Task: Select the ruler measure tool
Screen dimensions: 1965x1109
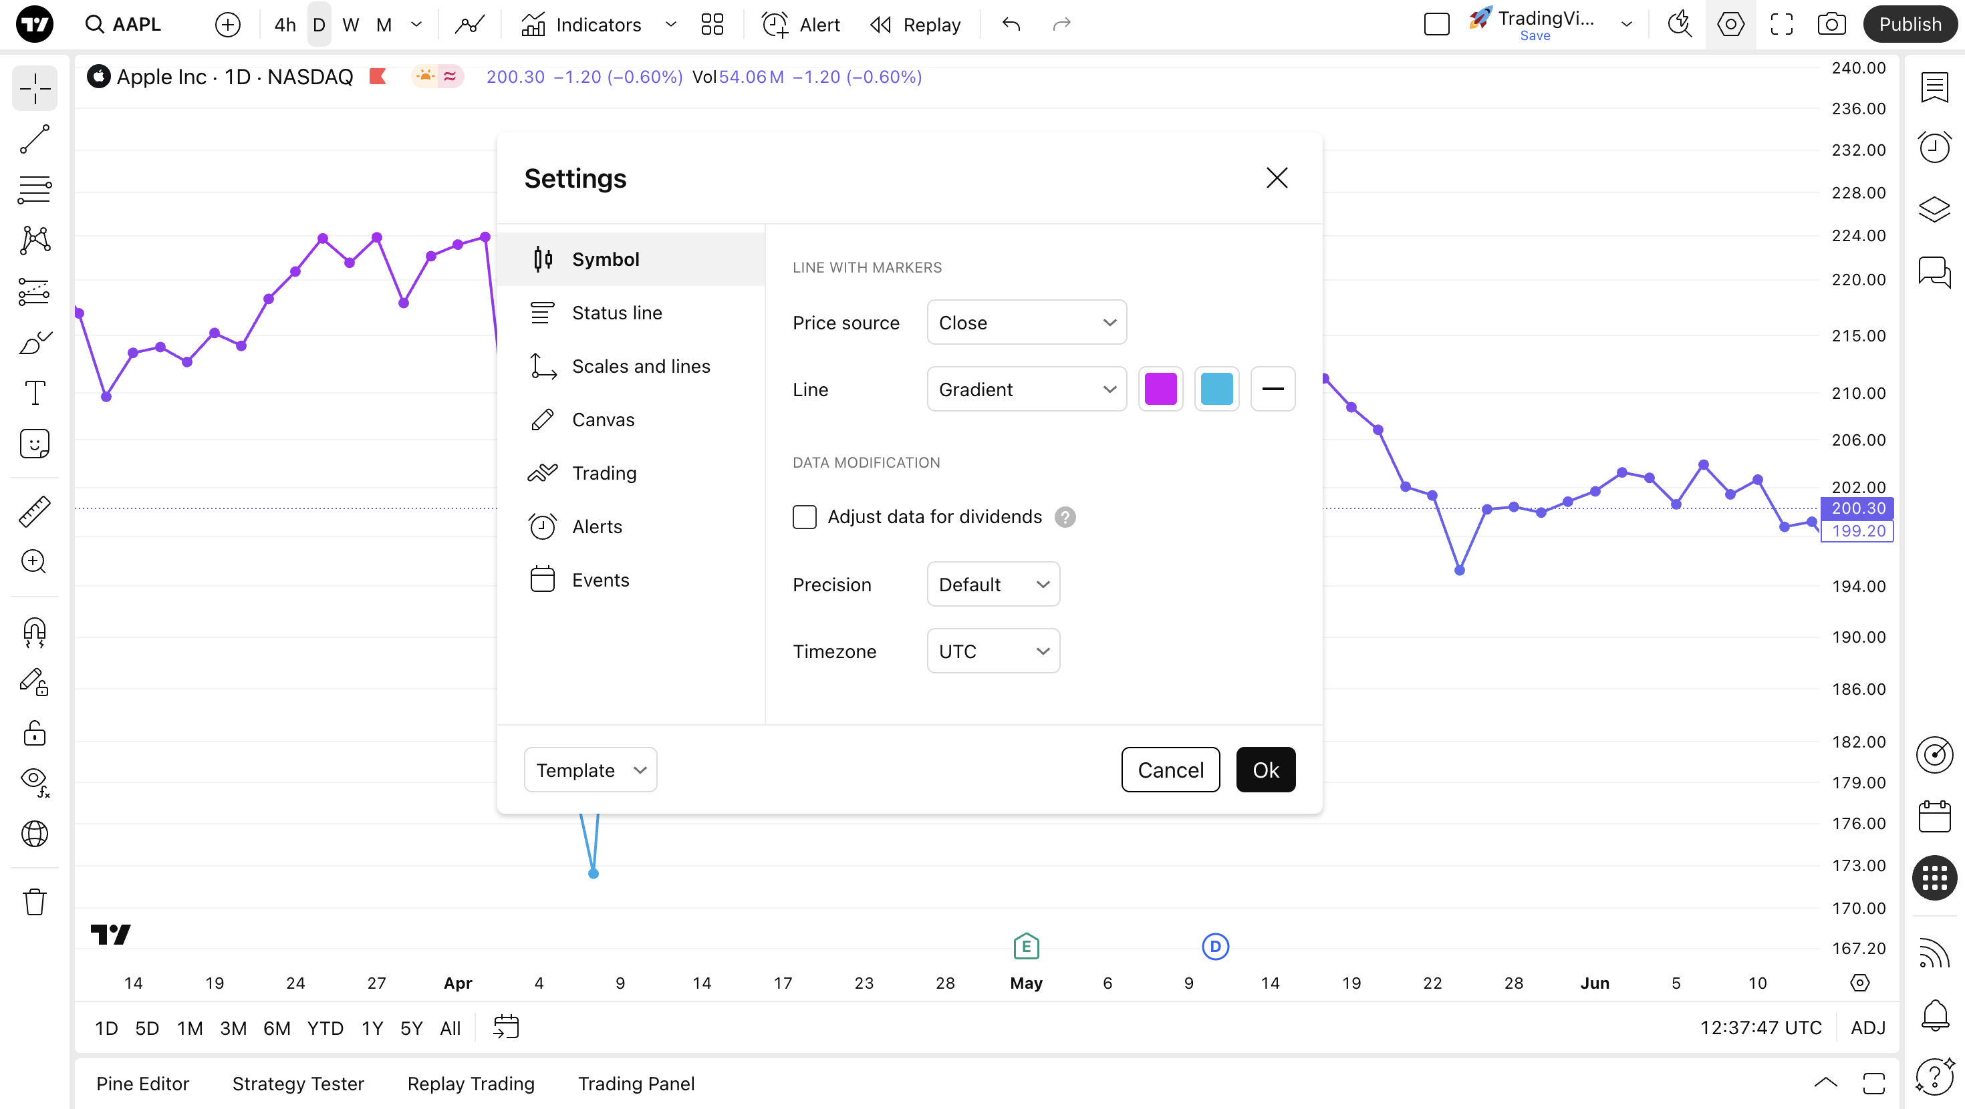Action: (x=34, y=512)
